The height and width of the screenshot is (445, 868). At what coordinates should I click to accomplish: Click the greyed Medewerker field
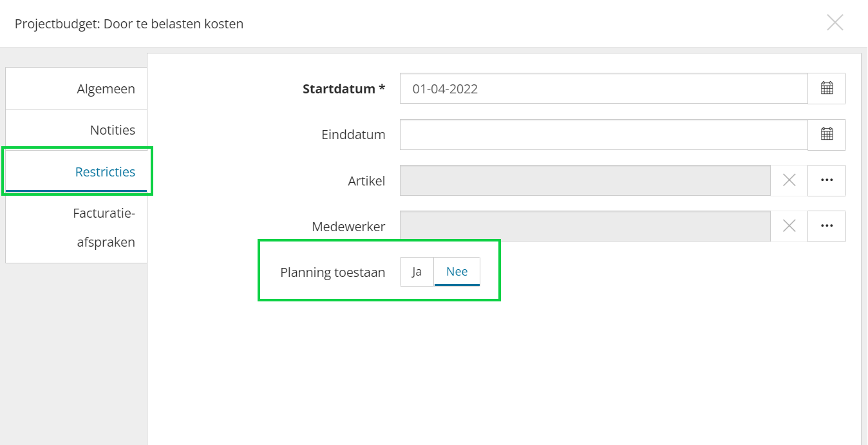coord(585,226)
